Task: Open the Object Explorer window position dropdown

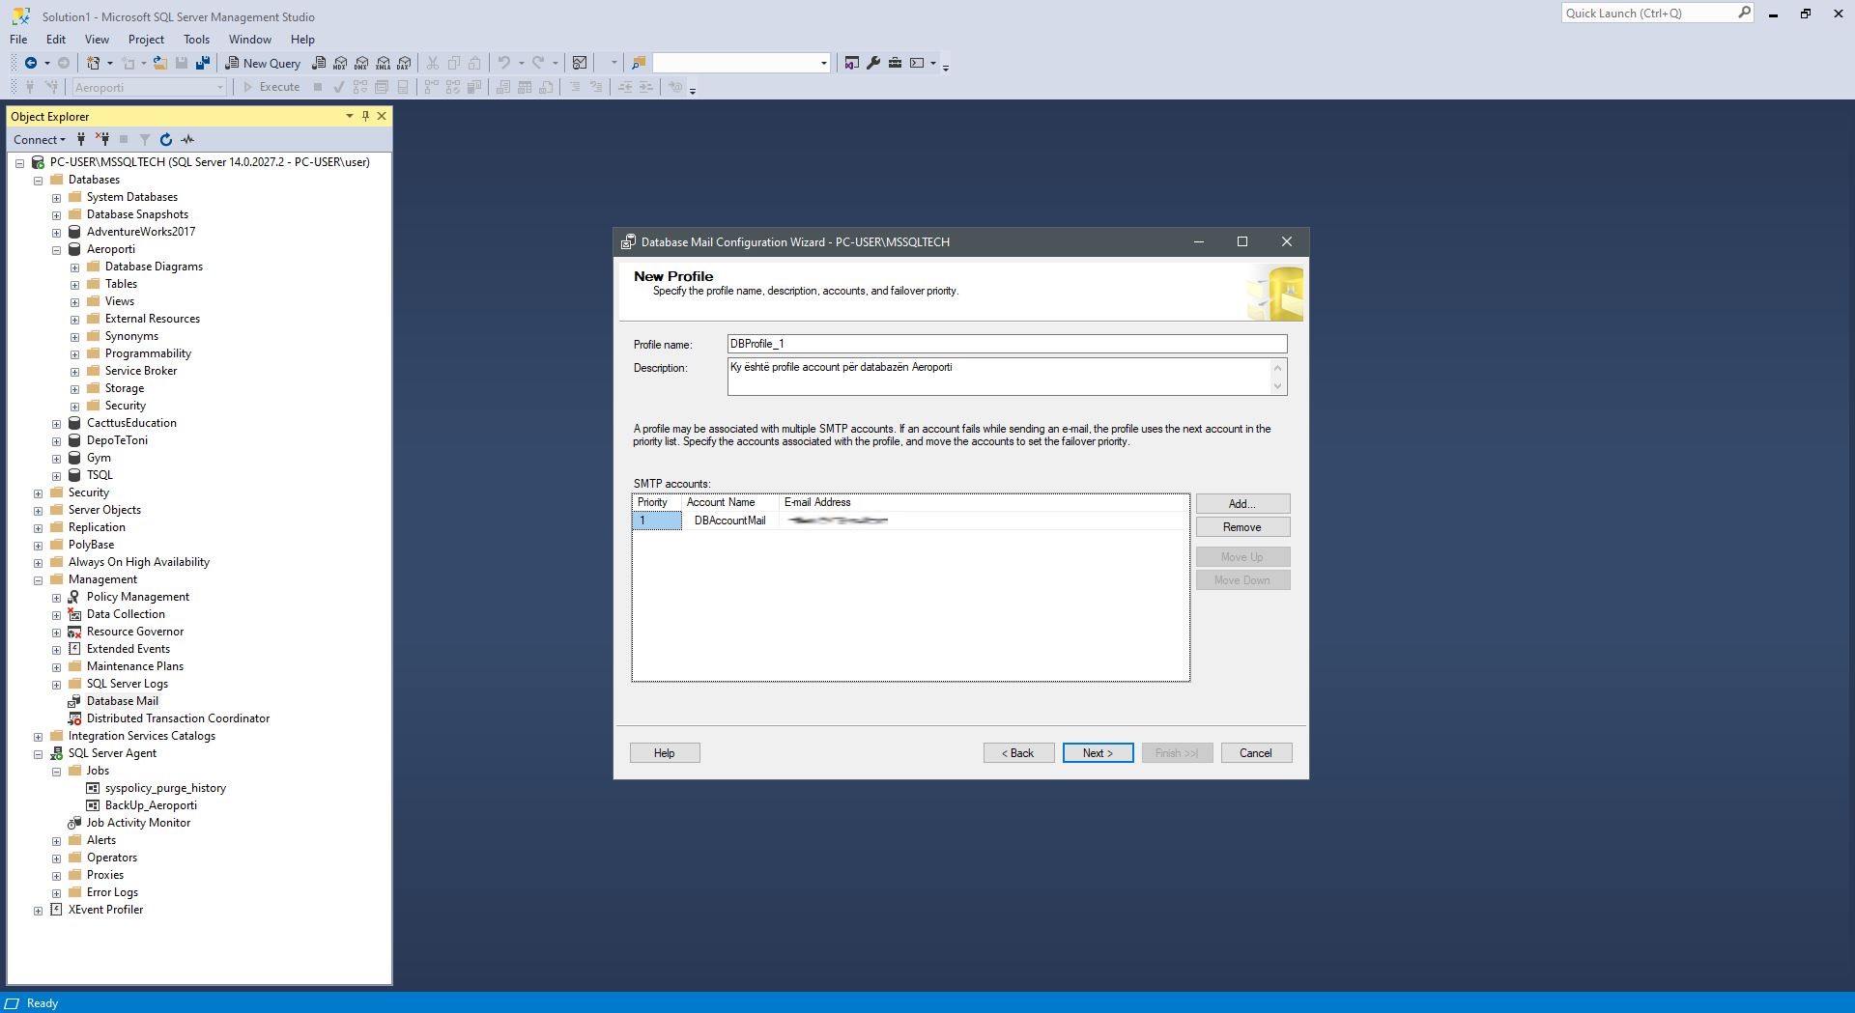Action: point(349,116)
